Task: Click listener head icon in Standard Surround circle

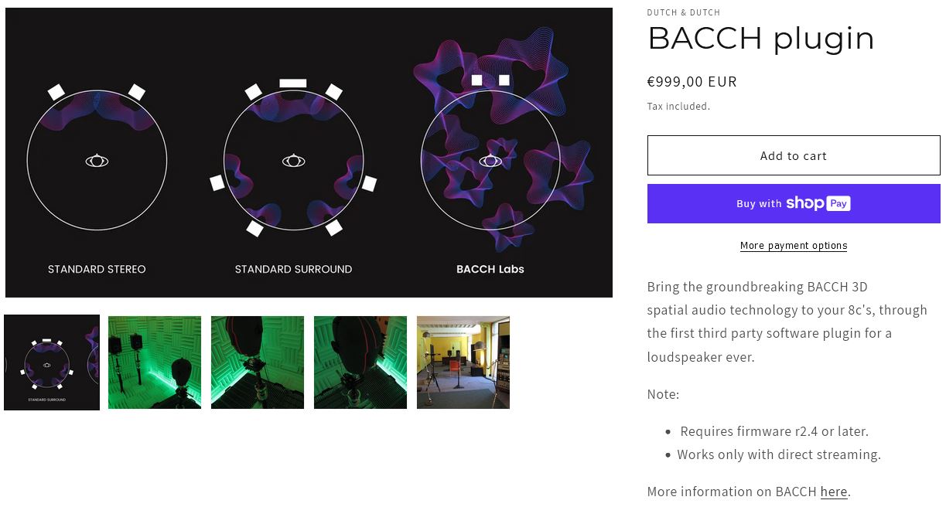Action: 293,161
